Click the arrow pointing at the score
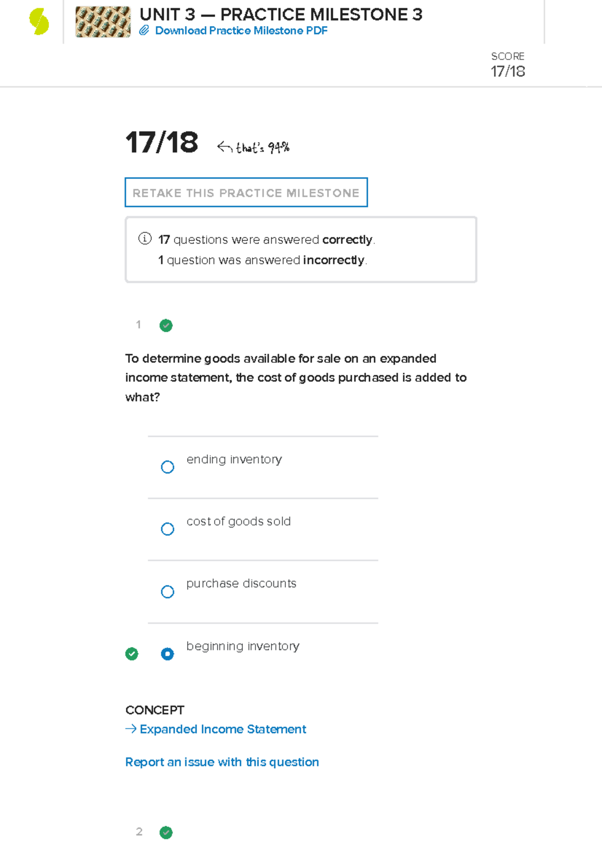This screenshot has height=853, width=602. 224,147
